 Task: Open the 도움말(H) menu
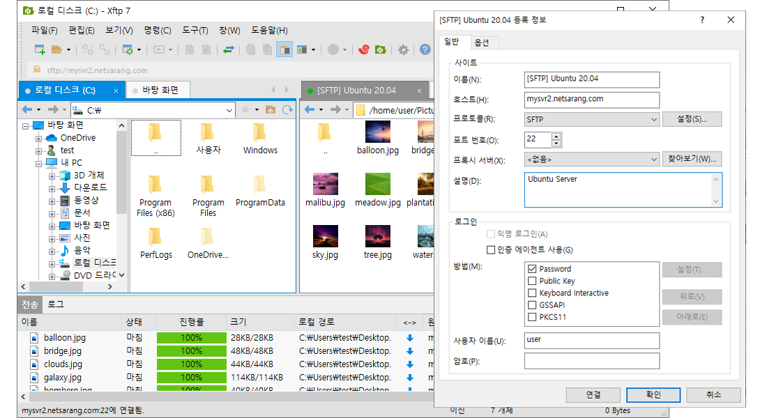[270, 31]
